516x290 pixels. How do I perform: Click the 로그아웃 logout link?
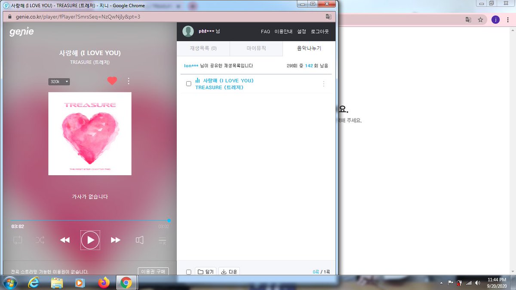pyautogui.click(x=320, y=32)
